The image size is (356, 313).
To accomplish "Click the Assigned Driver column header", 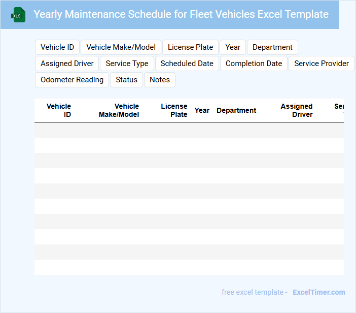I will click(x=297, y=110).
